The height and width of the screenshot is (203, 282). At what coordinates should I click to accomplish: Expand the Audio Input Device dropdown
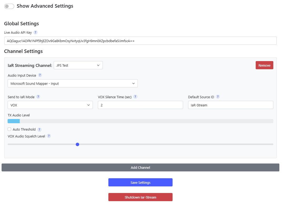(x=73, y=83)
